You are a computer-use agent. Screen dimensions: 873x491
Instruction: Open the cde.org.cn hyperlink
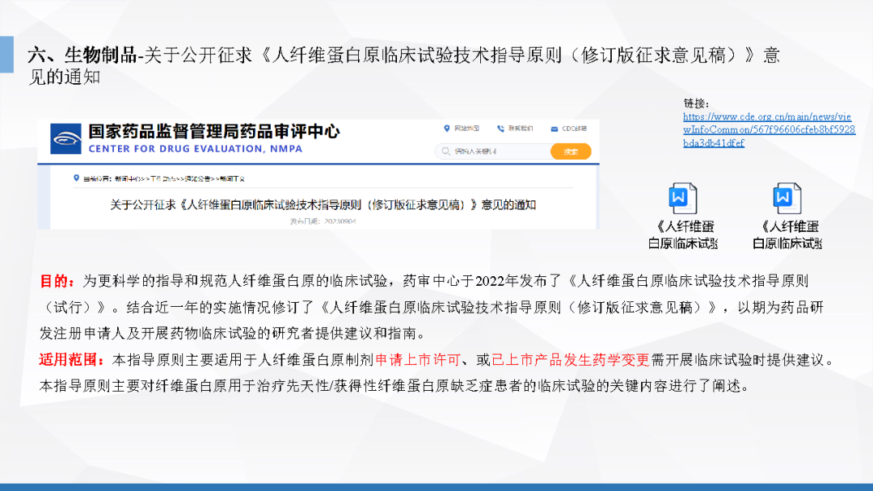[767, 129]
